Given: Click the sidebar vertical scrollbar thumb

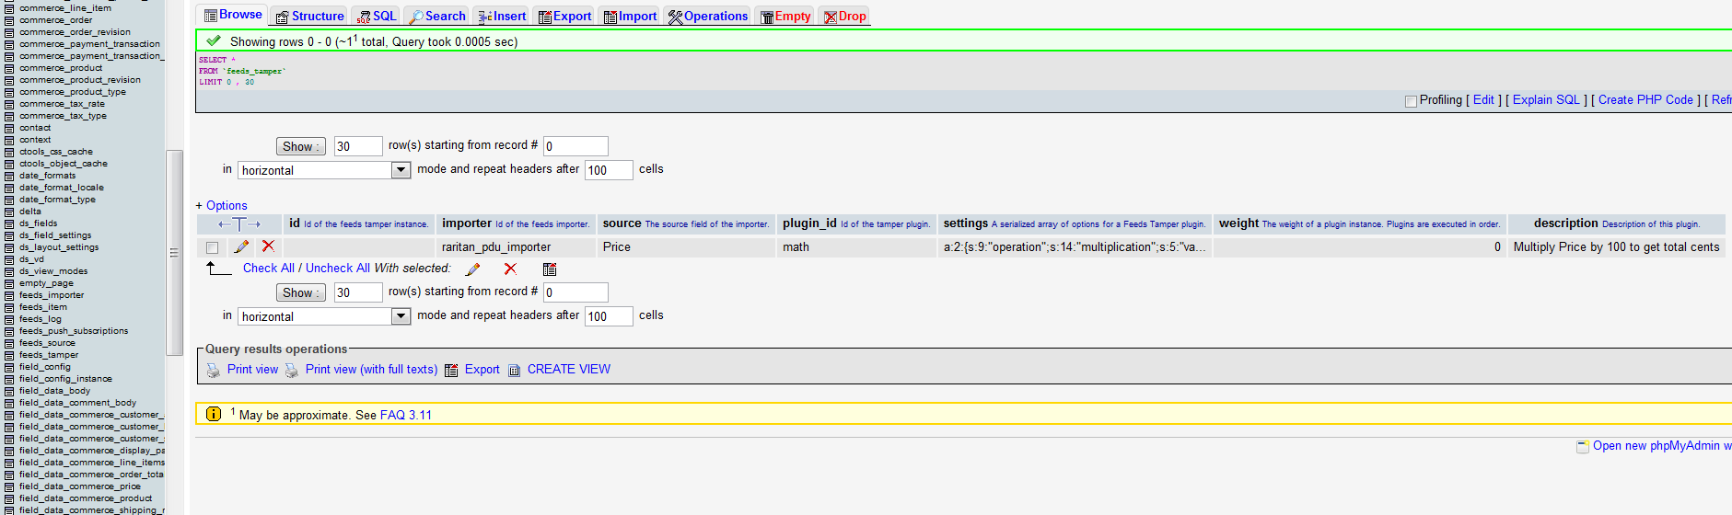Looking at the screenshot, I should (174, 252).
